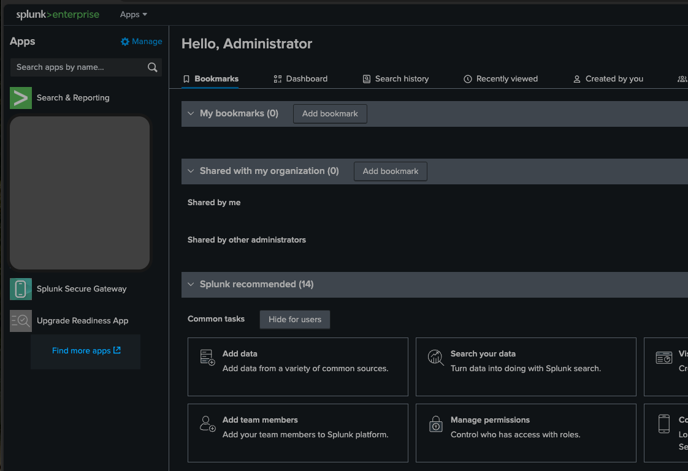Click the mobile device icon in rightmost card
Viewport: 688px width, 471px height.
click(x=664, y=424)
